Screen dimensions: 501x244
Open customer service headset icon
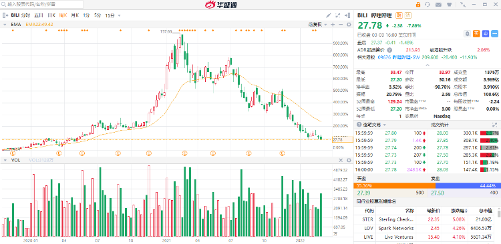(x=428, y=5)
